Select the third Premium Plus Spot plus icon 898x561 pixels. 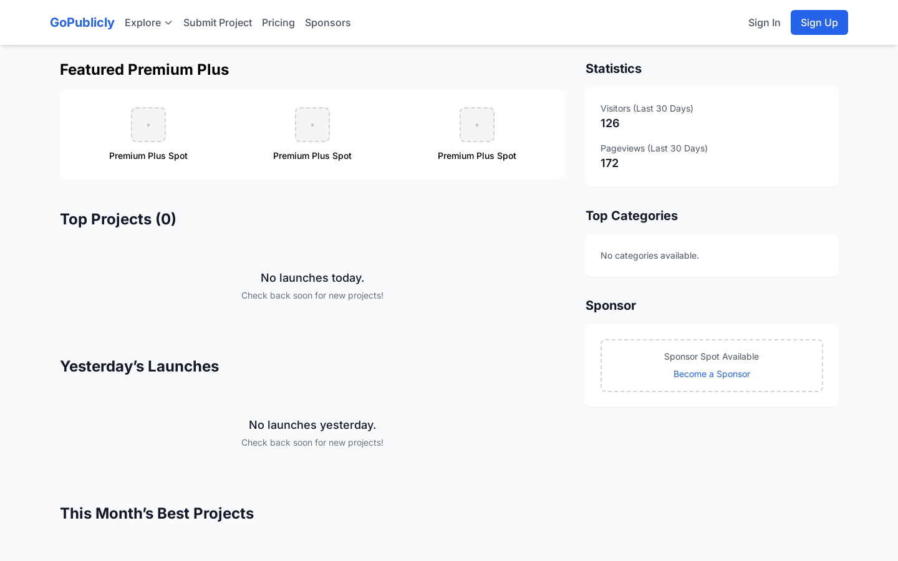tap(477, 125)
